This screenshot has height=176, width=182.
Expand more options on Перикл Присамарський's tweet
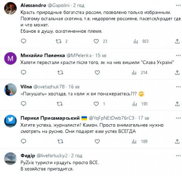coord(178,118)
